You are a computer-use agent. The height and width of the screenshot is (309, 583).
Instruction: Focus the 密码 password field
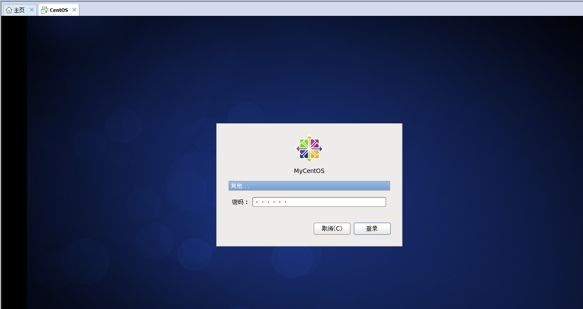point(319,202)
